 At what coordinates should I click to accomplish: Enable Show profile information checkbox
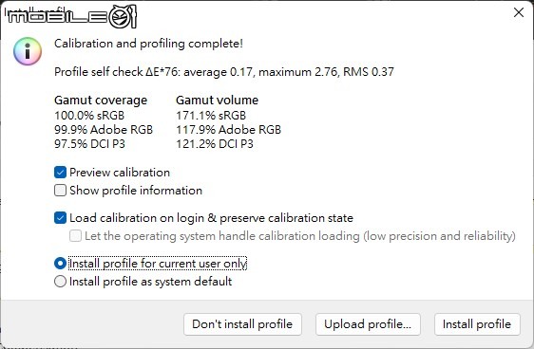coord(60,191)
